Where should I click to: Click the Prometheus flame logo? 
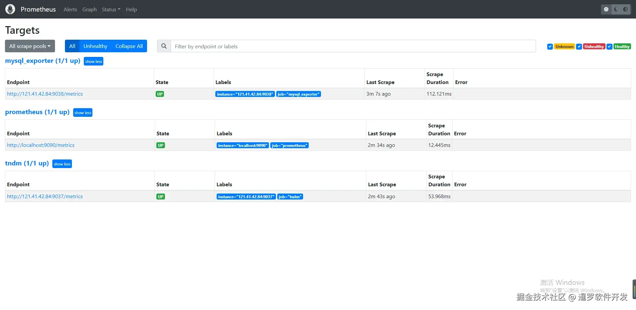(x=10, y=9)
